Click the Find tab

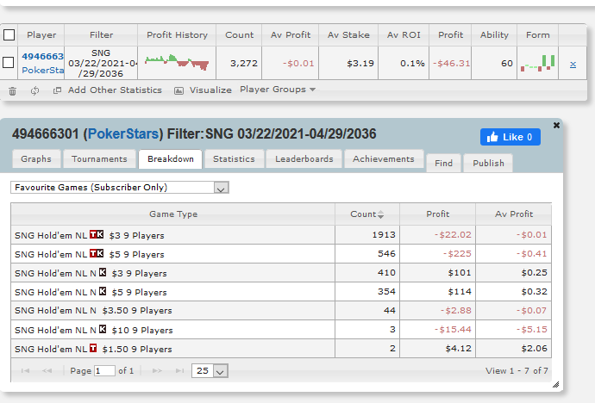(x=443, y=164)
